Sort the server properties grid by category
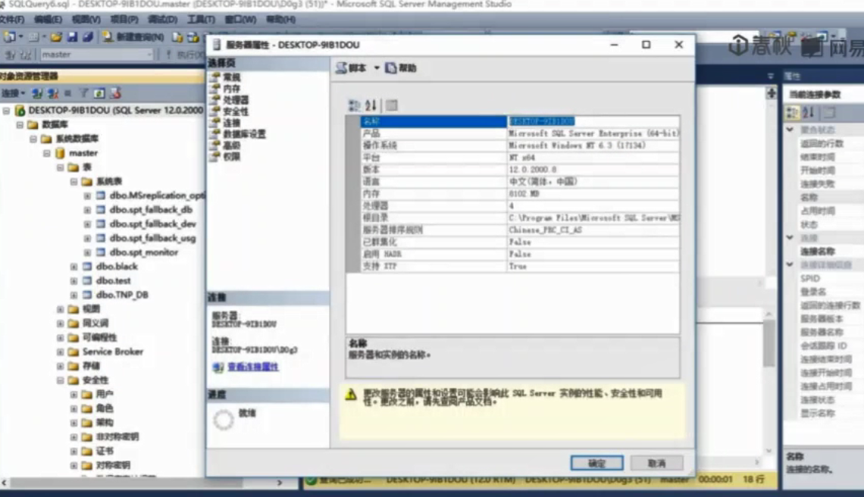The height and width of the screenshot is (497, 864). [x=354, y=105]
